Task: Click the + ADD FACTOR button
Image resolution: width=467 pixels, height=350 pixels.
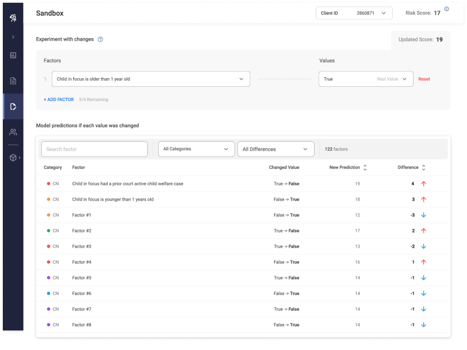Action: pos(59,100)
